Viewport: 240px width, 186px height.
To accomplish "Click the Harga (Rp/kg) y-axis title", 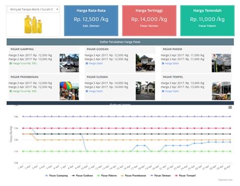I will [11, 134].
